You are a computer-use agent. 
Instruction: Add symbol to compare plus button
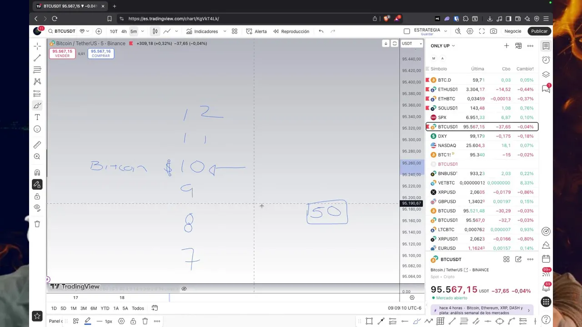tap(99, 31)
